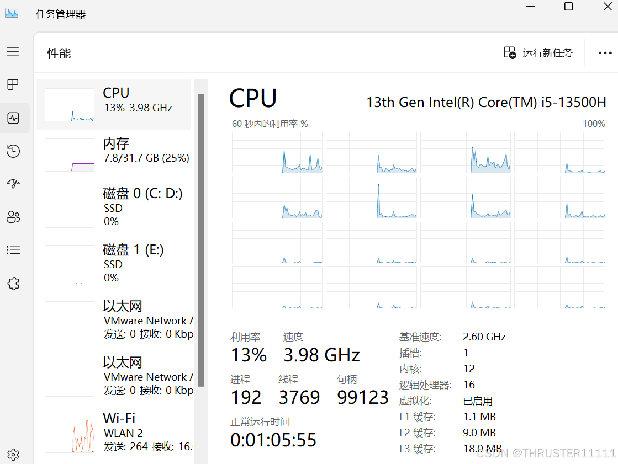Open the Services puzzle icon

pyautogui.click(x=13, y=283)
